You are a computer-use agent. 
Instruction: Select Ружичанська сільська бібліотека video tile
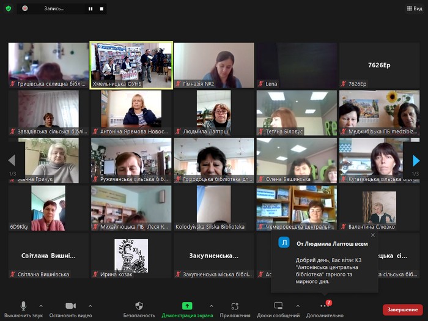(x=131, y=160)
